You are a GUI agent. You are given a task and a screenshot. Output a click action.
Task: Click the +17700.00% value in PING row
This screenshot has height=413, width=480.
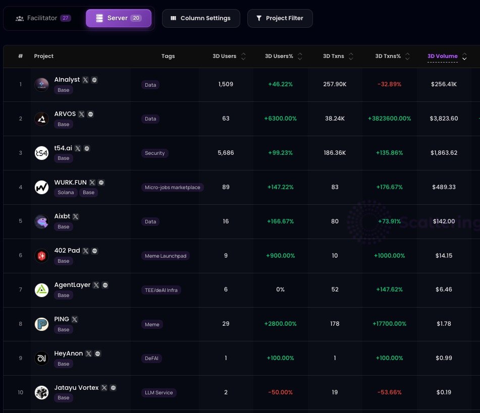(x=389, y=324)
